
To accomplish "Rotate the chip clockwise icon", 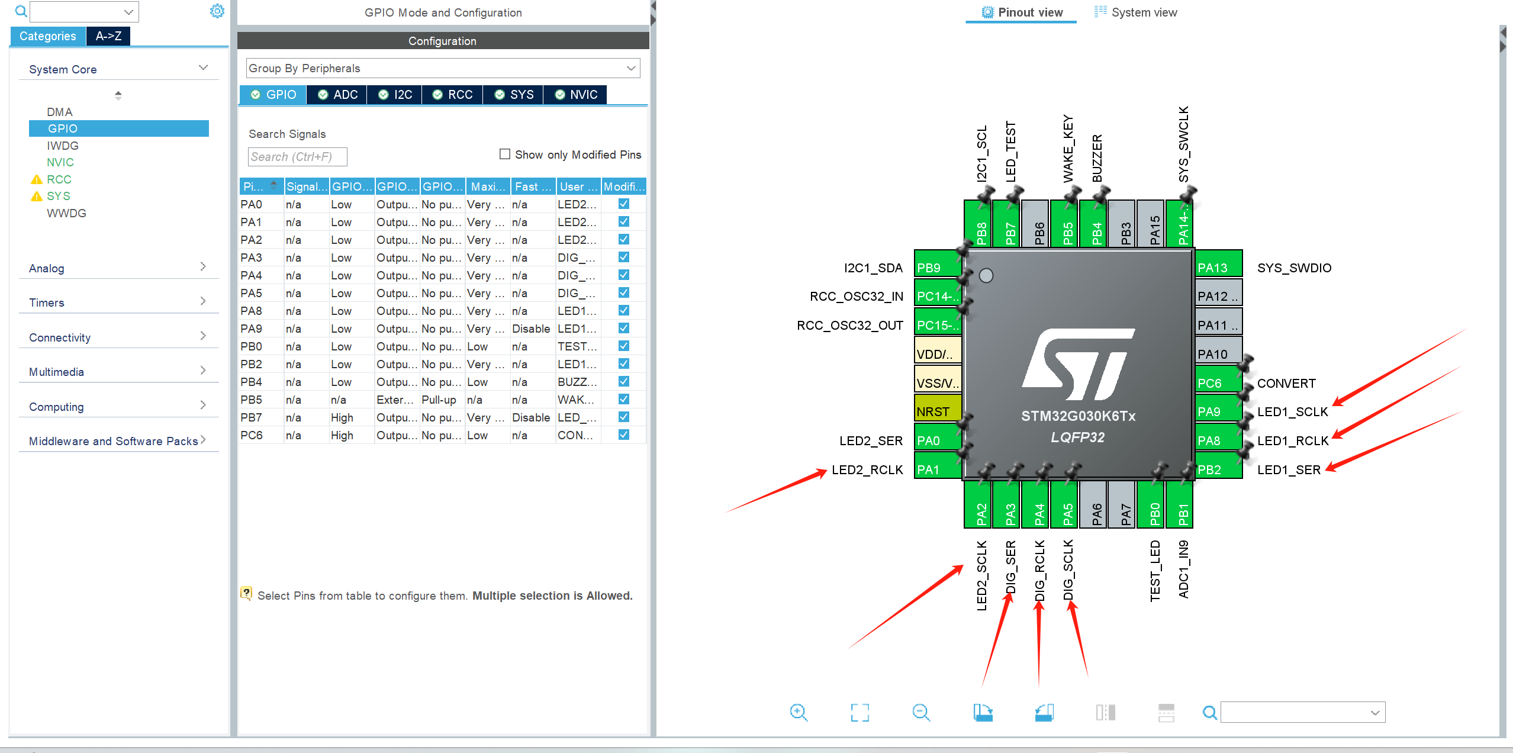I will coord(983,712).
